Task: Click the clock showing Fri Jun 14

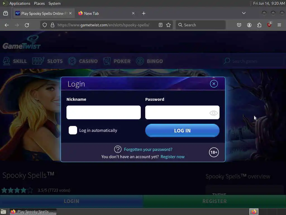Action: (x=269, y=3)
